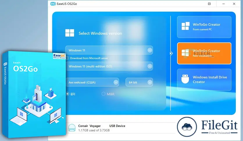Click the restore-size window icon in title bar

point(209,4)
